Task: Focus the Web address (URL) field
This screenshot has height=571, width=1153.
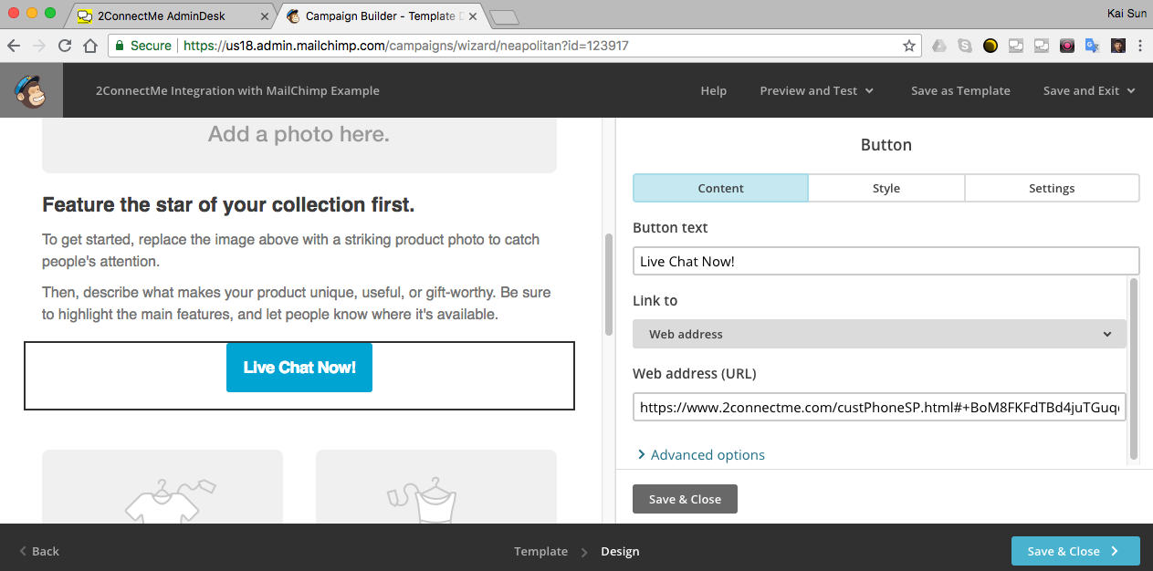Action: tap(880, 407)
